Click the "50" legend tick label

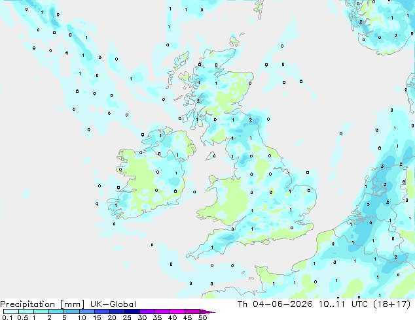click(202, 317)
